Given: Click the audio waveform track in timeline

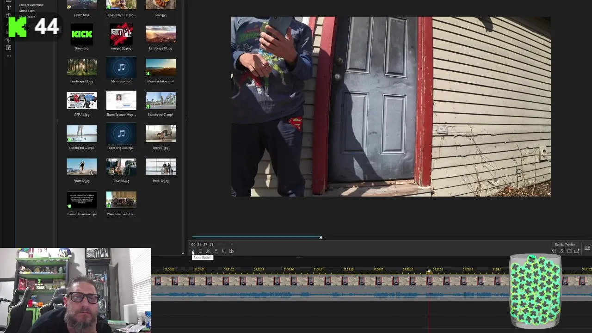Looking at the screenshot, I should point(371,293).
